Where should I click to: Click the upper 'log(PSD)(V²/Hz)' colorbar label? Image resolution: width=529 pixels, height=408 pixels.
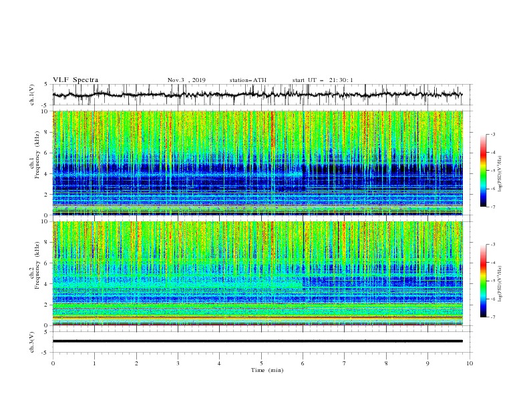500,174
